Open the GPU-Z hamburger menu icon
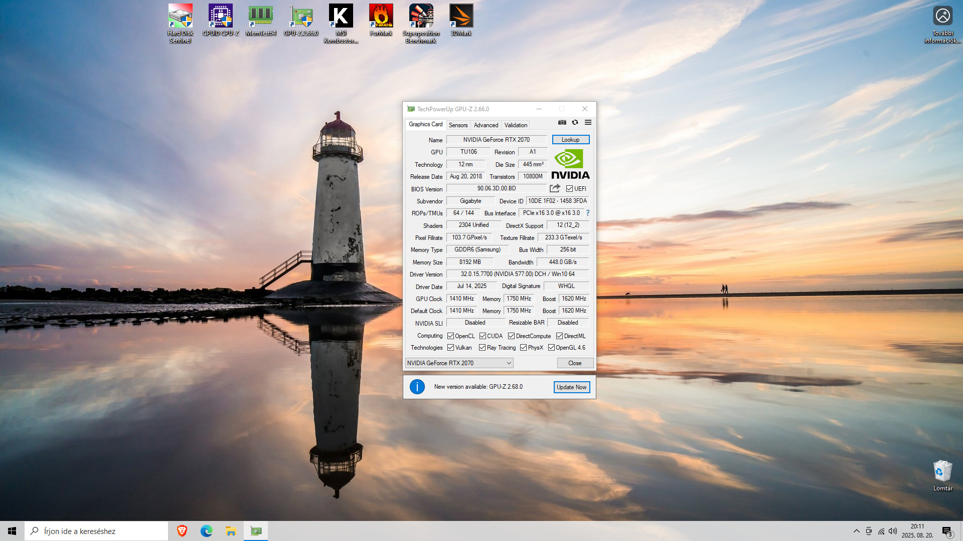 point(588,122)
